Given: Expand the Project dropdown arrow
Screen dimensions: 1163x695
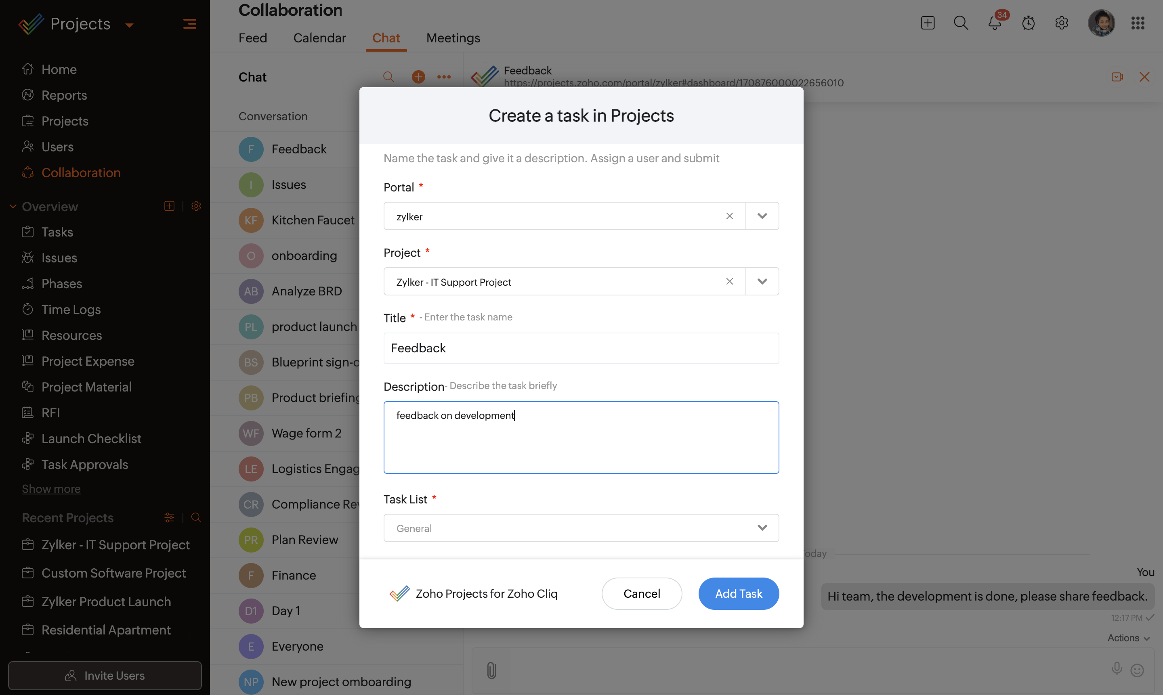Looking at the screenshot, I should click(x=762, y=281).
